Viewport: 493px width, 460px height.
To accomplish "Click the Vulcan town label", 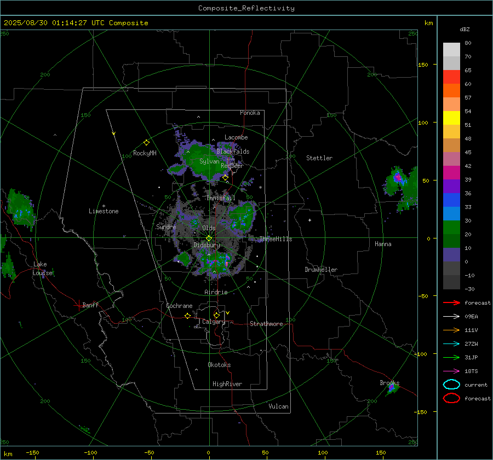I will click(278, 406).
